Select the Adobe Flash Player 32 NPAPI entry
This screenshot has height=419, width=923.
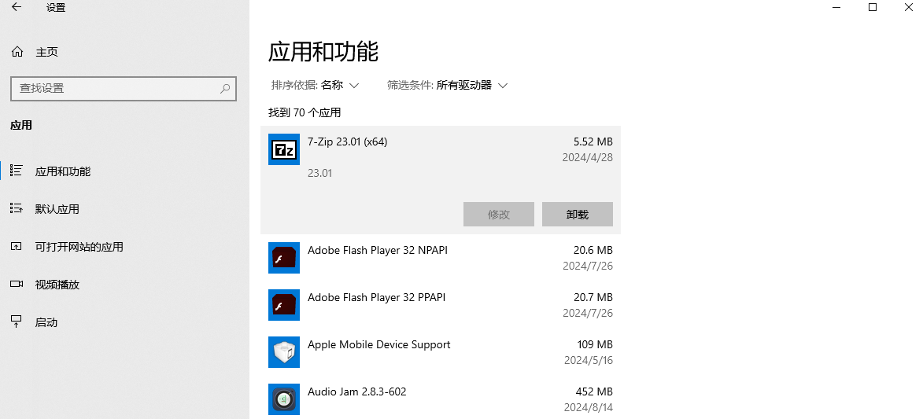(x=441, y=258)
